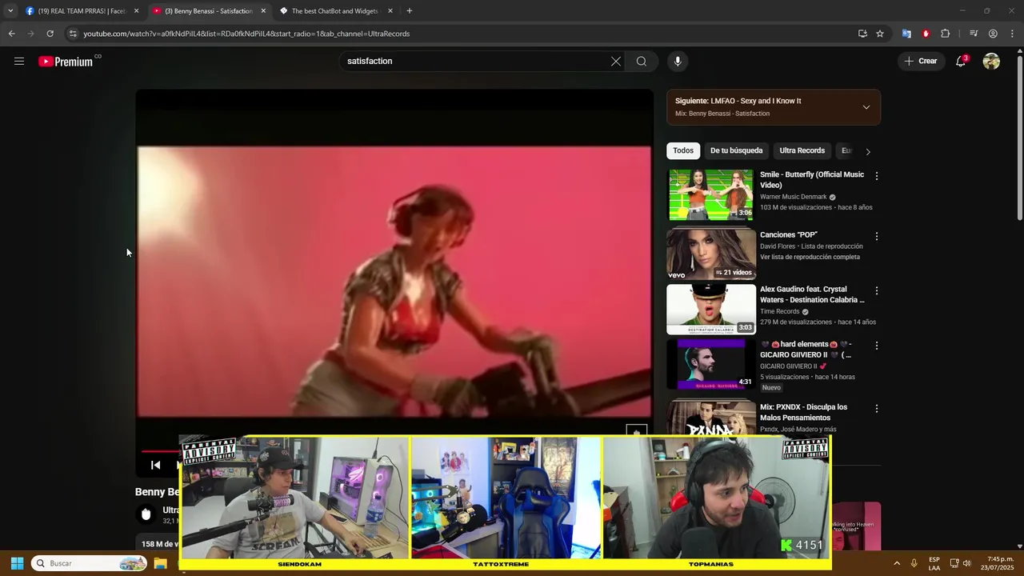Open the Extensions puzzle icon
The image size is (1024, 576).
pyautogui.click(x=946, y=34)
